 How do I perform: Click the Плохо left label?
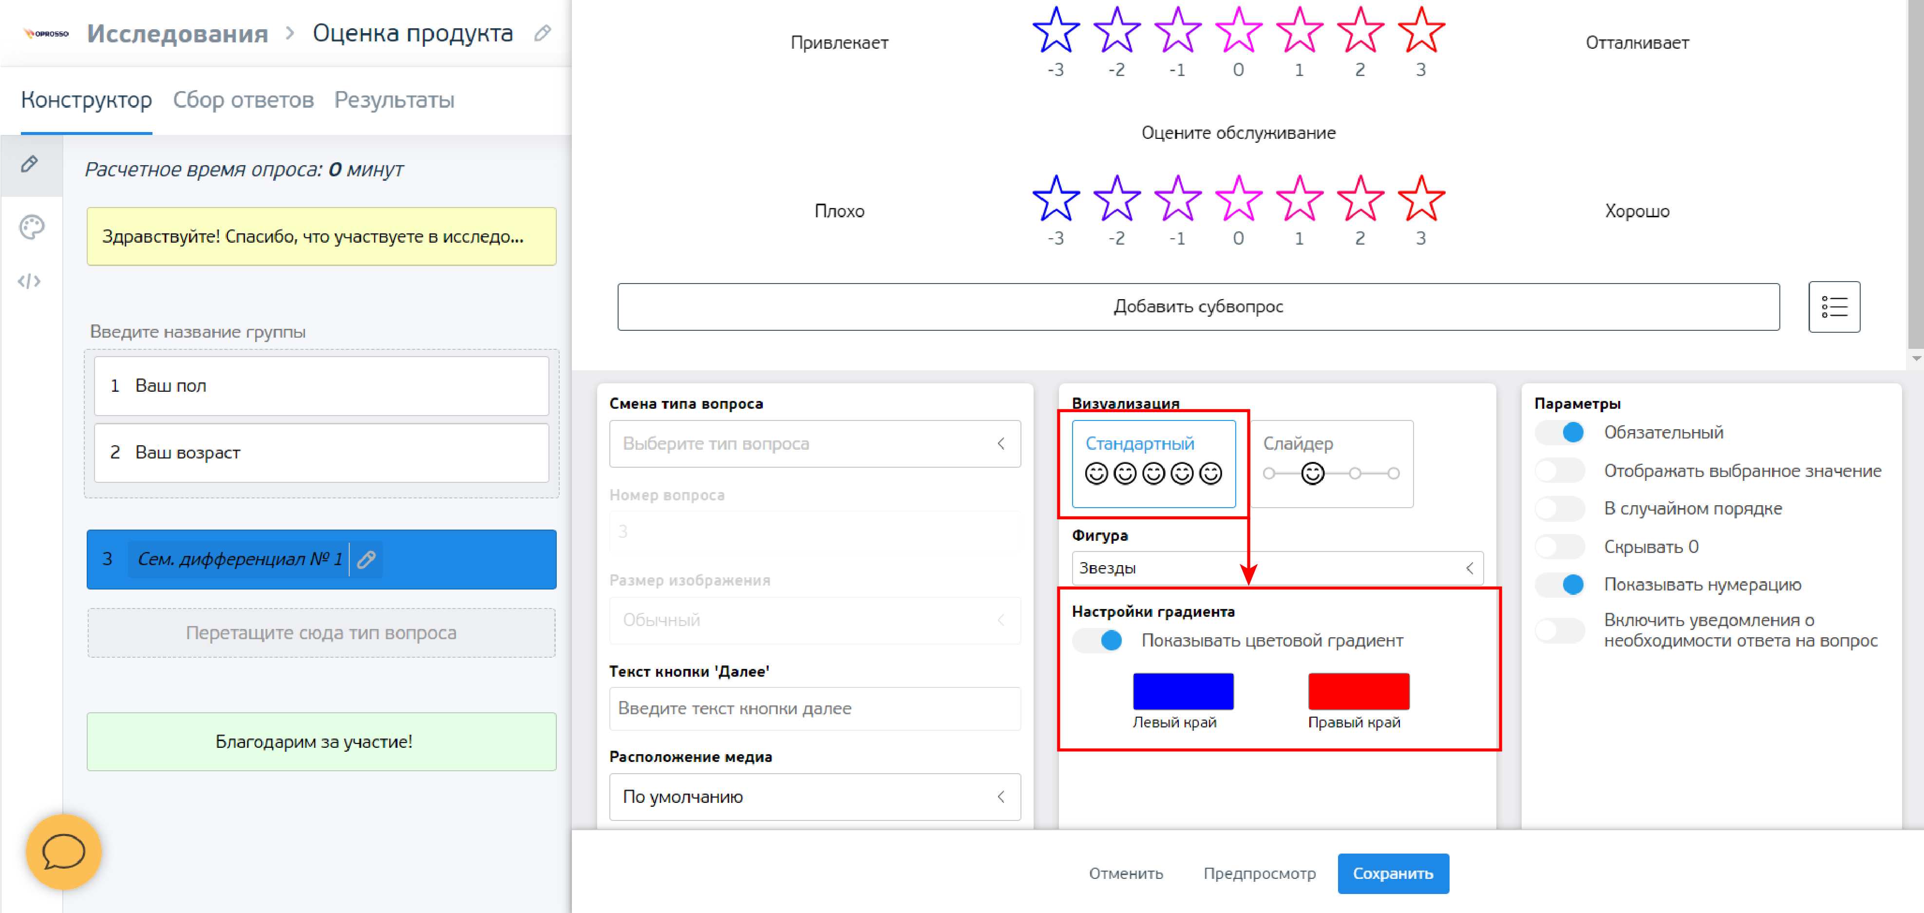839,211
